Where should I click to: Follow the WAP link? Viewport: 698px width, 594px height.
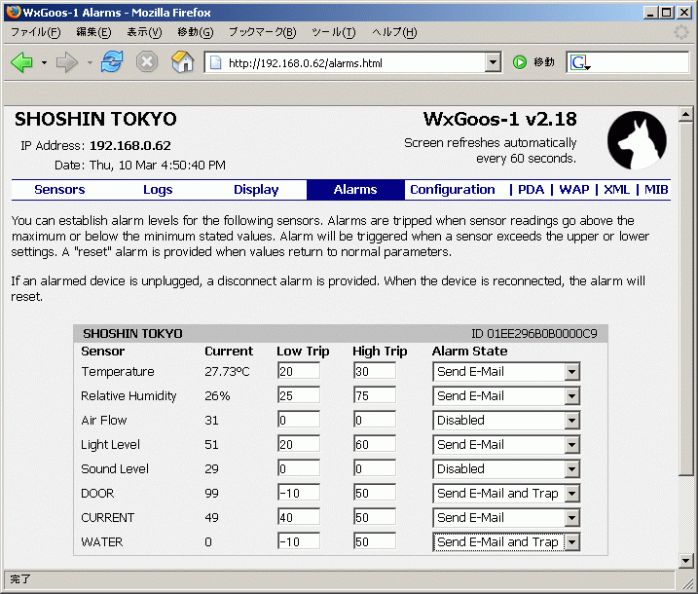tap(574, 190)
